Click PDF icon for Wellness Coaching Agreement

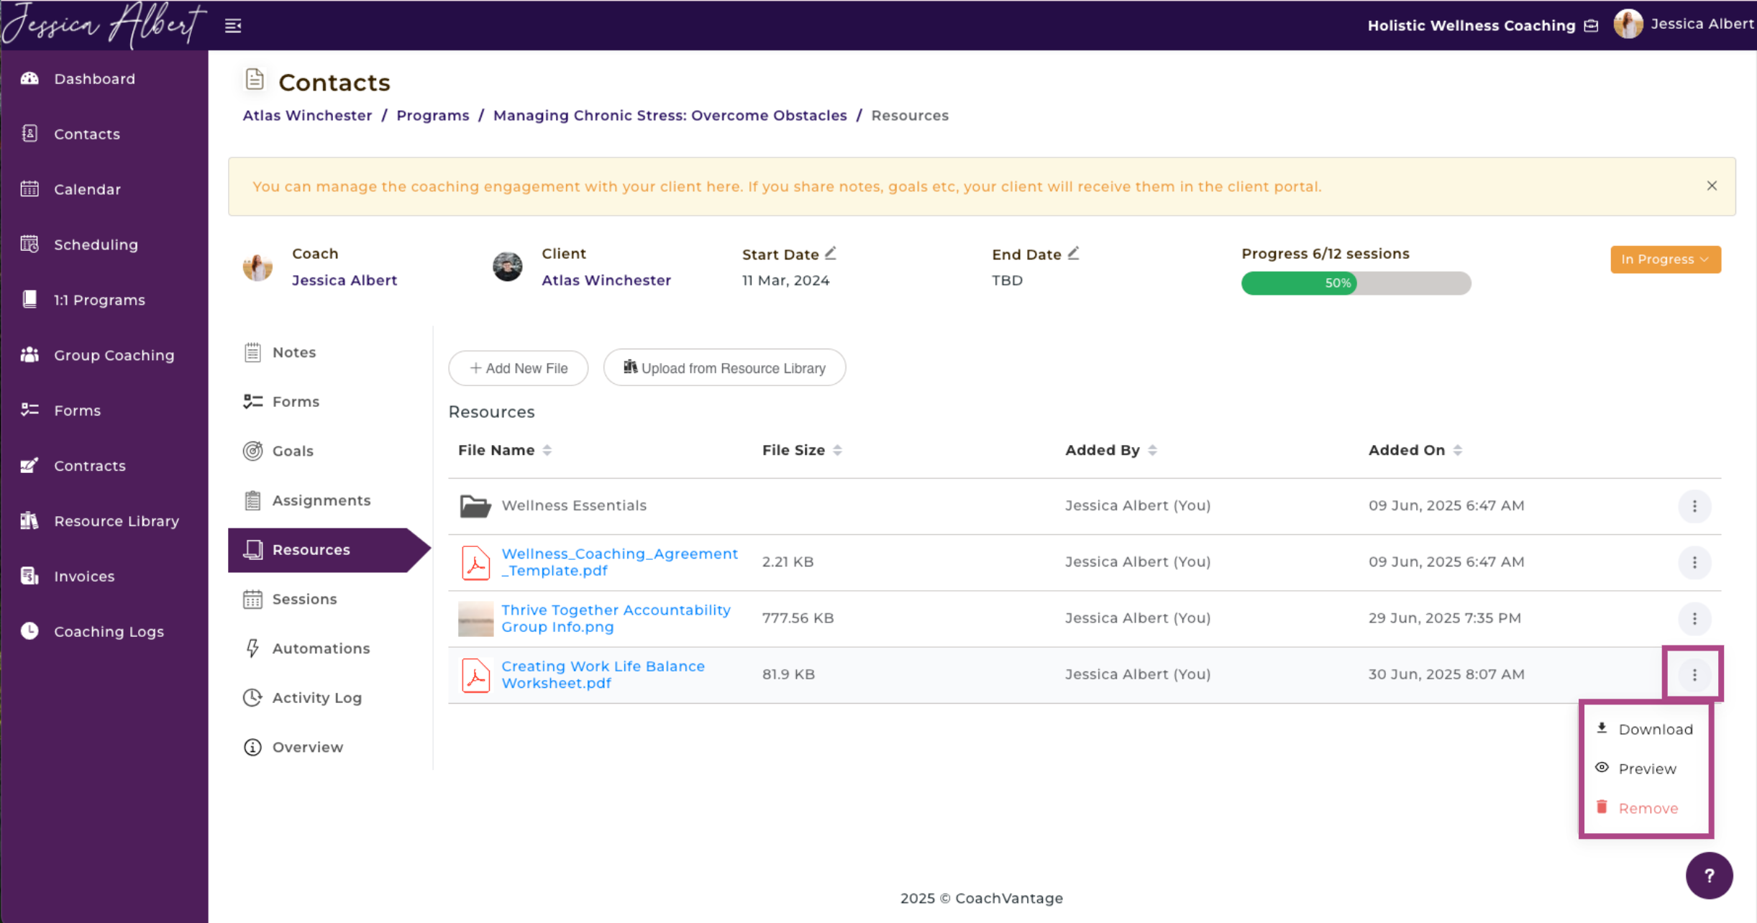coord(475,562)
